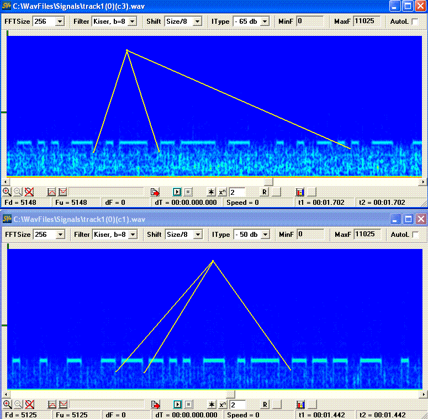
Task: Click the R button in top window toolbar
Action: pos(264,192)
